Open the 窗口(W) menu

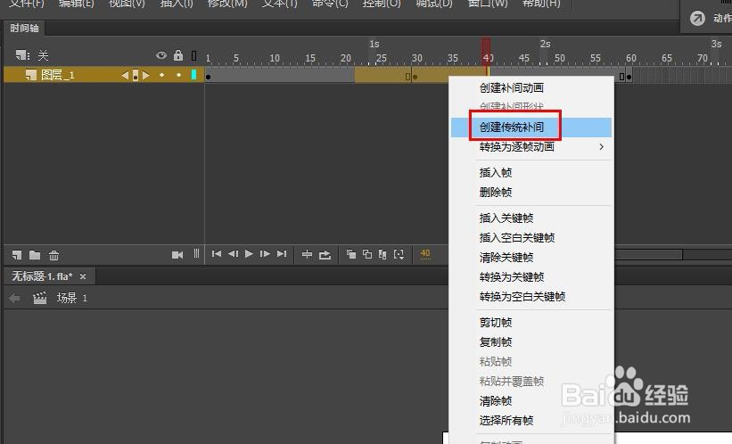488,4
